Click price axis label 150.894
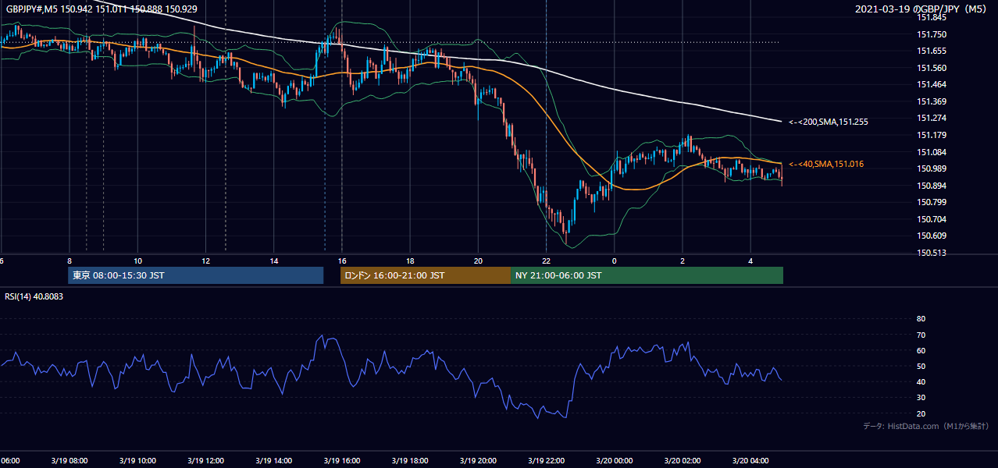998x468 pixels. (932, 186)
